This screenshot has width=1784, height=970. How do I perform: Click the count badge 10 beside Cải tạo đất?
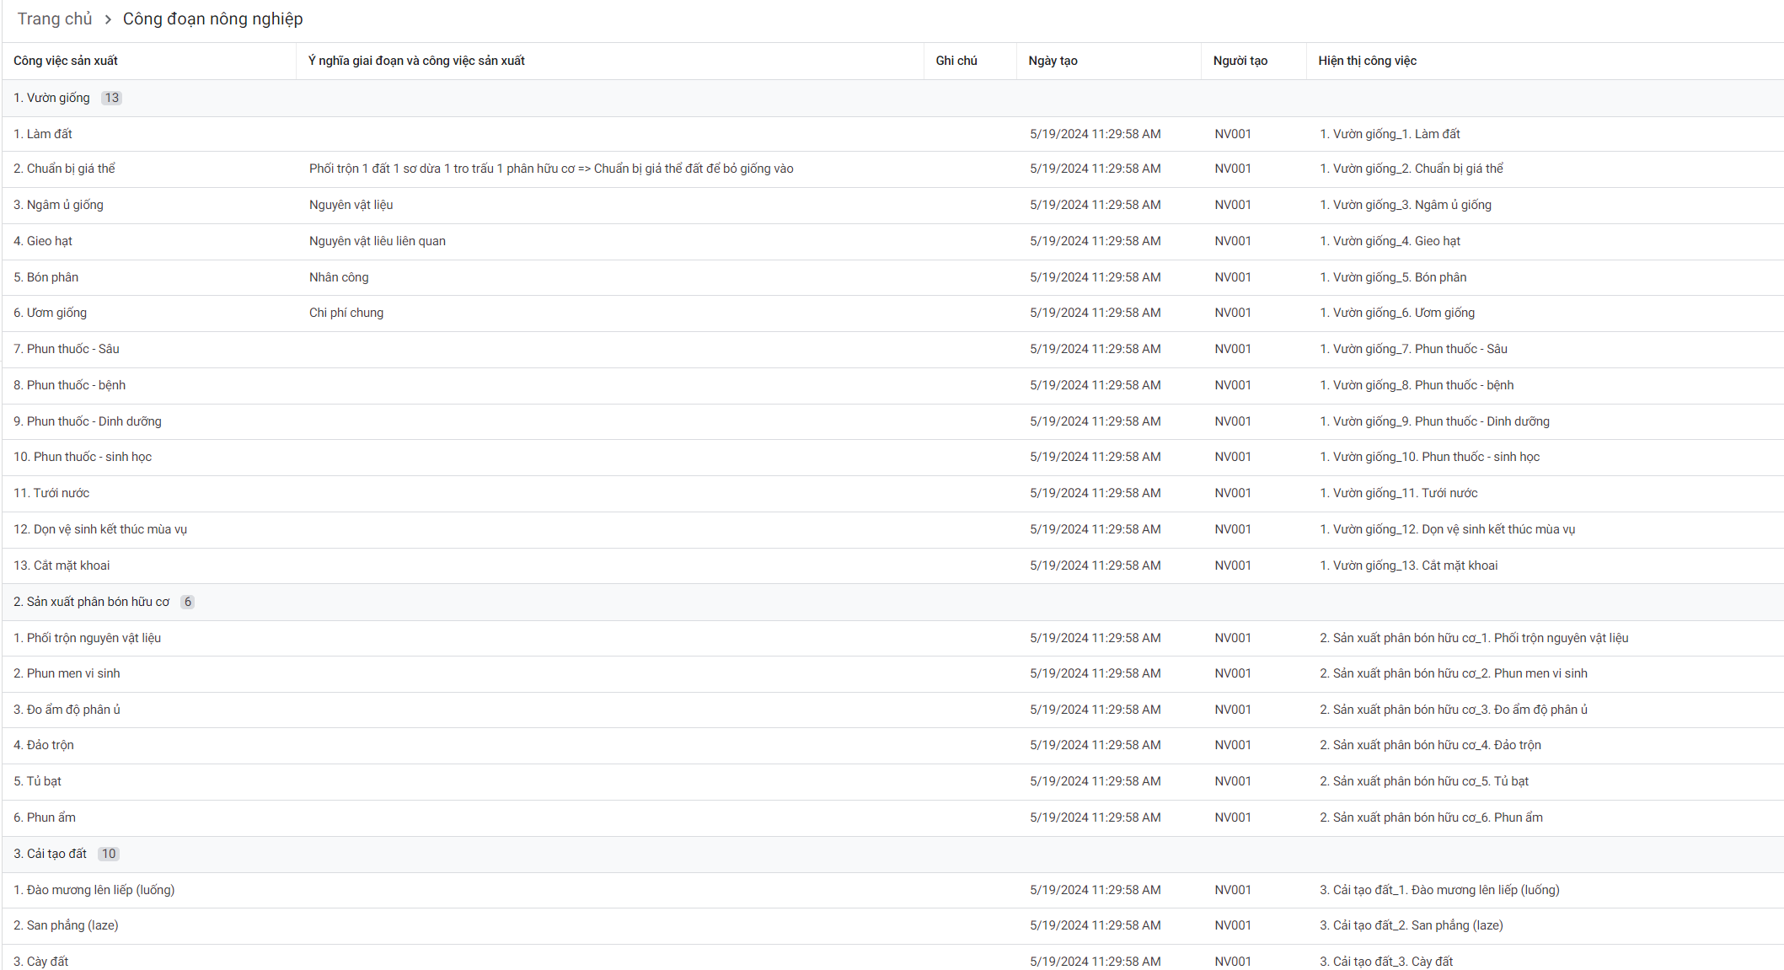point(109,854)
